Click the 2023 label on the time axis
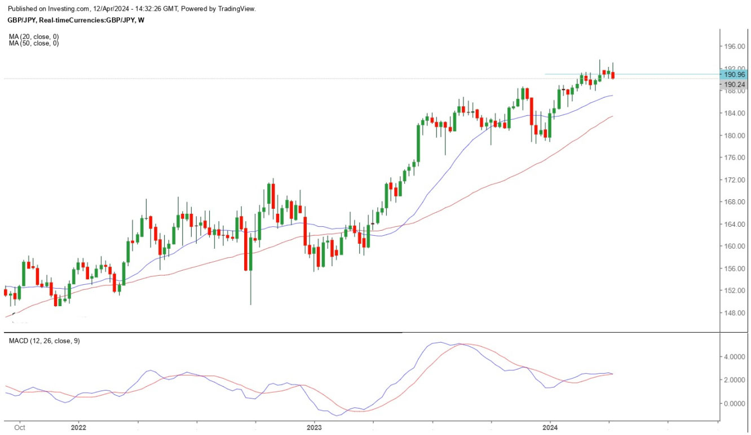This screenshot has width=751, height=435. [x=314, y=428]
